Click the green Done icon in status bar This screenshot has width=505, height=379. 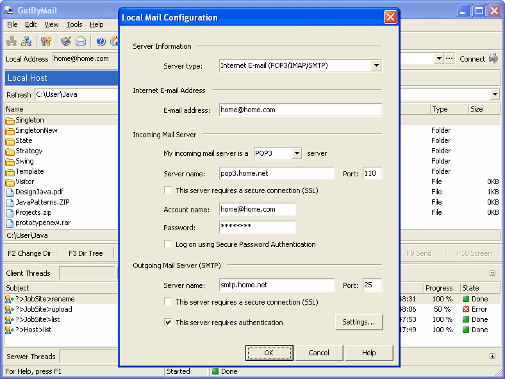215,371
